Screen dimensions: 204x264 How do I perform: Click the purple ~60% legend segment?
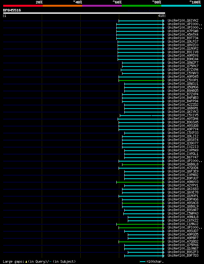[x=102, y=6]
